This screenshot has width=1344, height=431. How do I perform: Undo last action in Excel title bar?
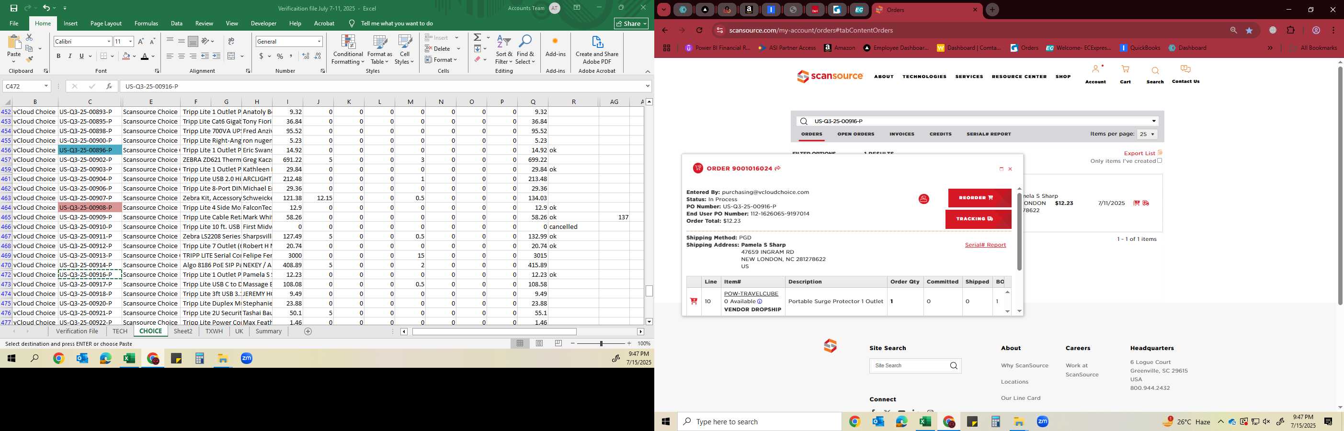(x=46, y=8)
